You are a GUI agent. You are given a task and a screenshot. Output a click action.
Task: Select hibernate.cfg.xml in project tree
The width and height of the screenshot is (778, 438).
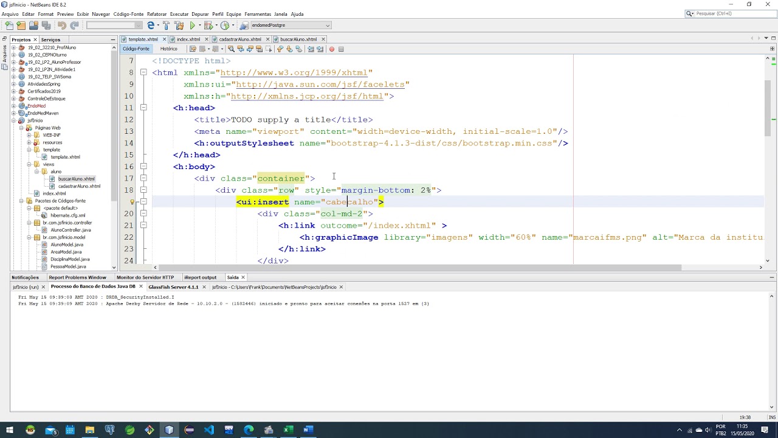pyautogui.click(x=67, y=215)
